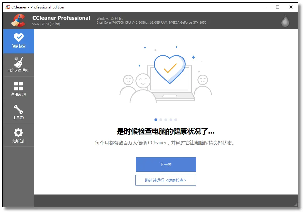Screen dimensions: 303x212
Task: Click the Windows 10 64-bit system text
Action: [110, 19]
